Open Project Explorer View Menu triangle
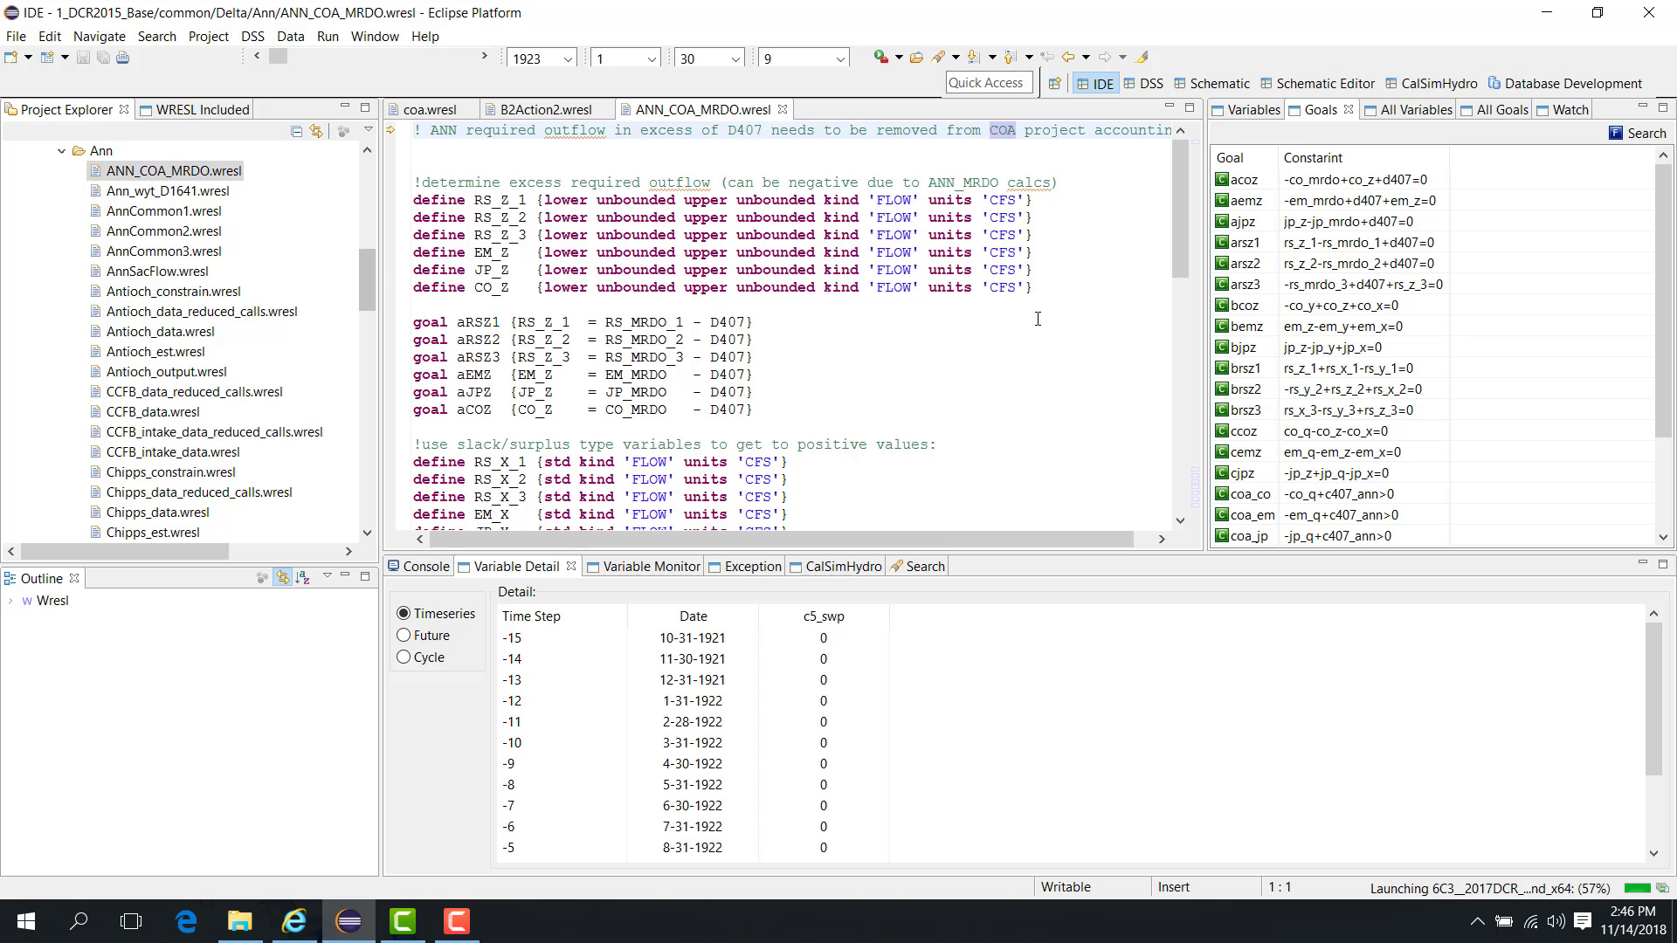 point(369,130)
